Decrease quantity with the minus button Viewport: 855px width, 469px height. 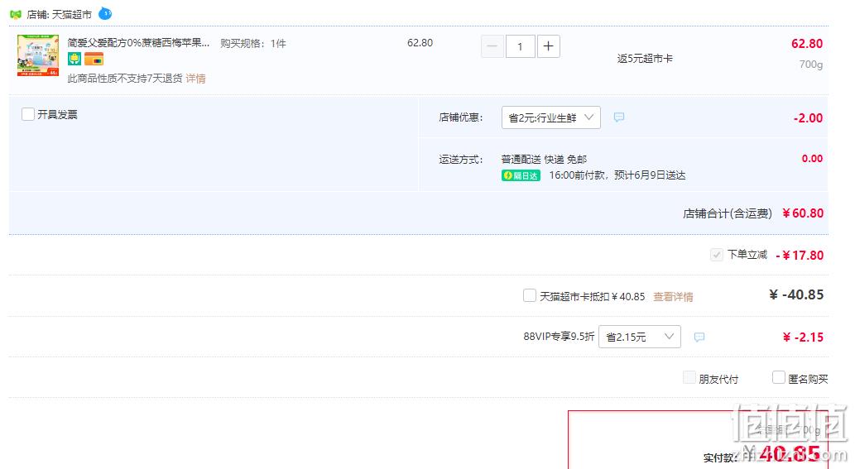(x=492, y=46)
